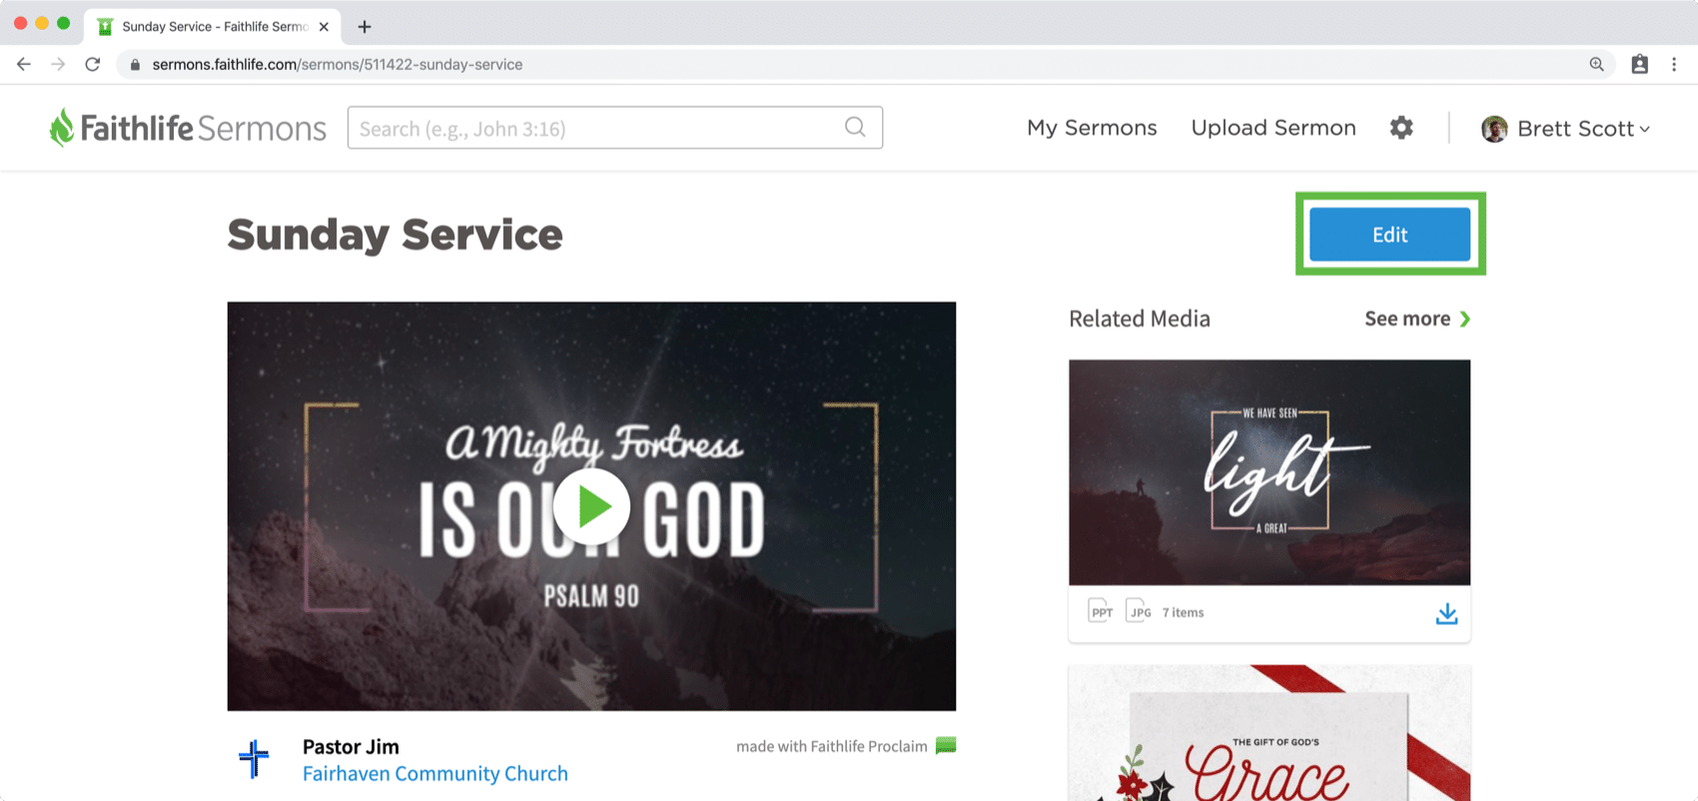Click the search magnifier icon
The image size is (1698, 801).
pyautogui.click(x=855, y=127)
